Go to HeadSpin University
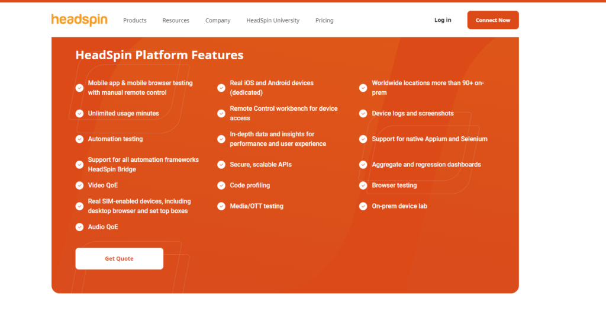 pyautogui.click(x=273, y=20)
